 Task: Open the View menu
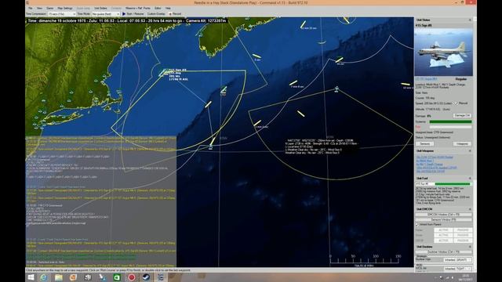tap(39, 8)
